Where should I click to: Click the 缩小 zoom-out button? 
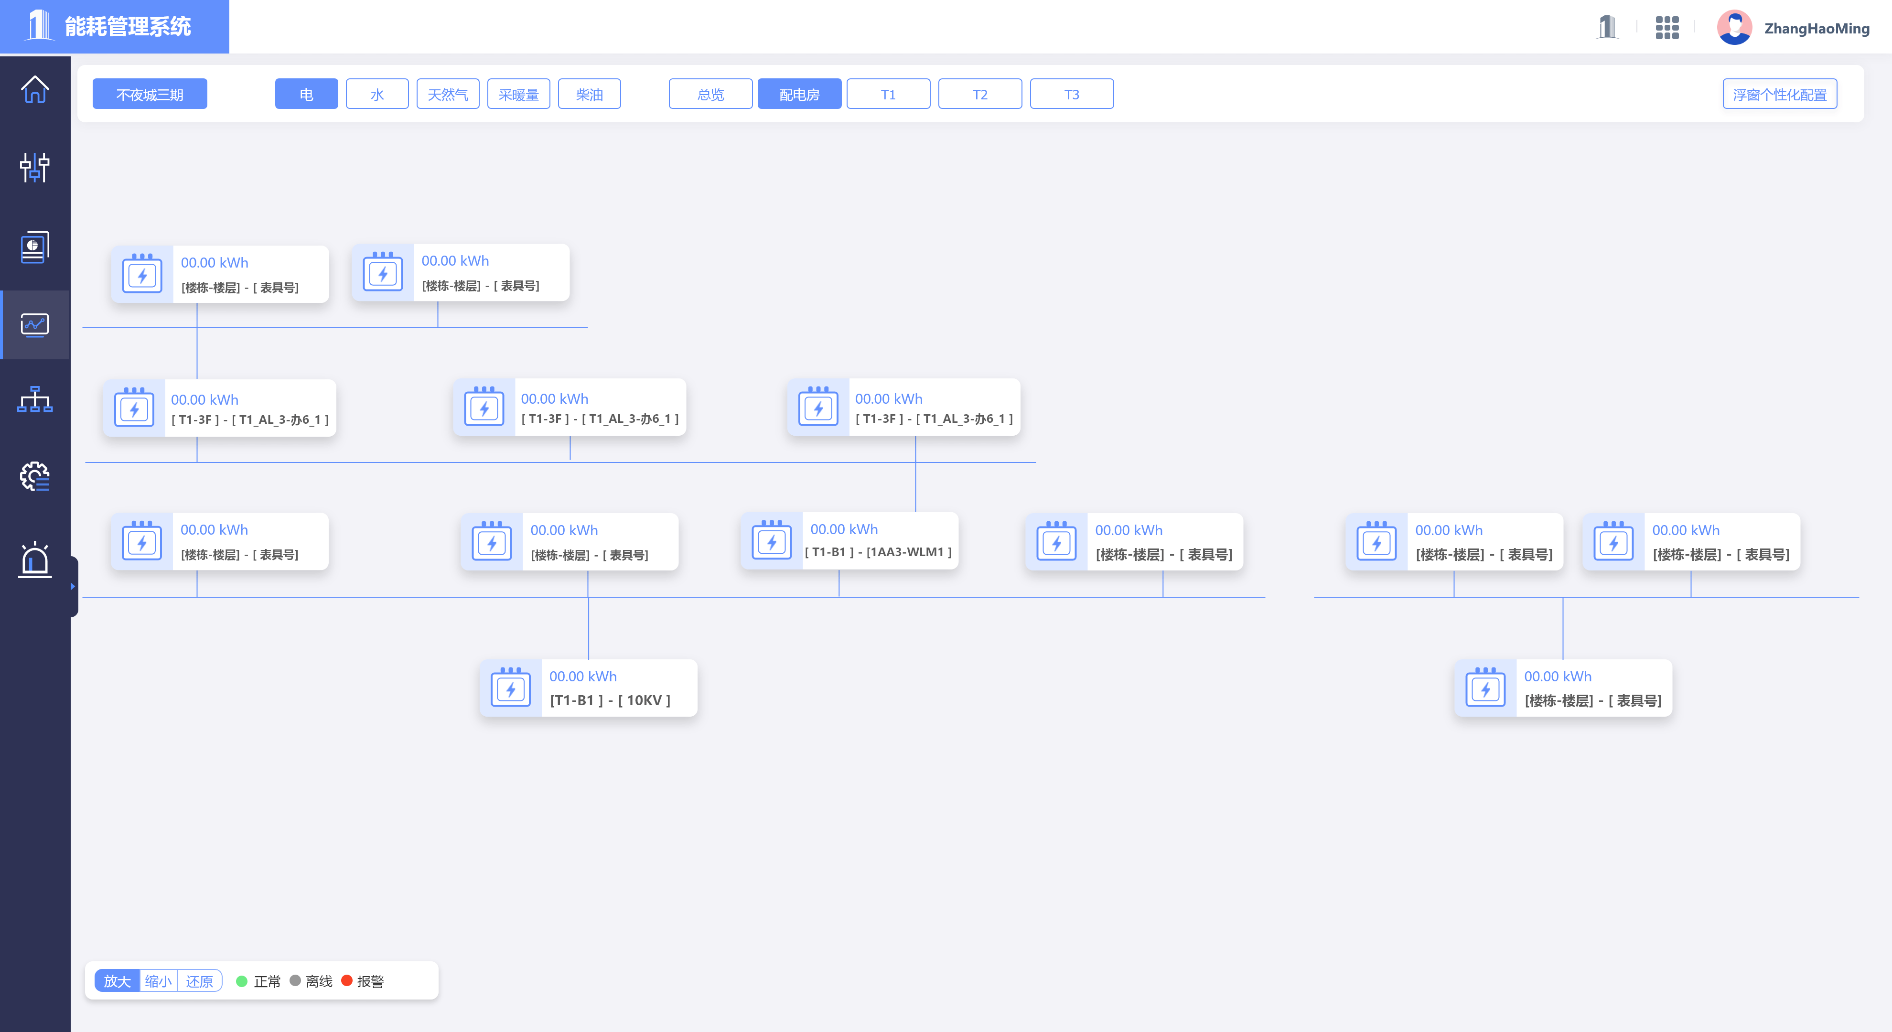pos(159,980)
